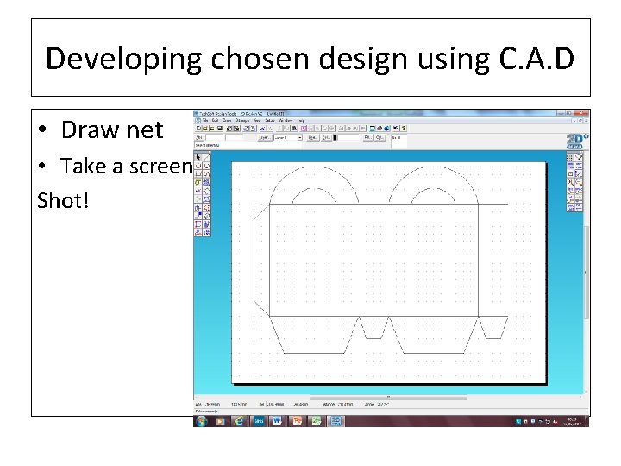
Task: Click the Opt.. options button
Action: [x=379, y=138]
